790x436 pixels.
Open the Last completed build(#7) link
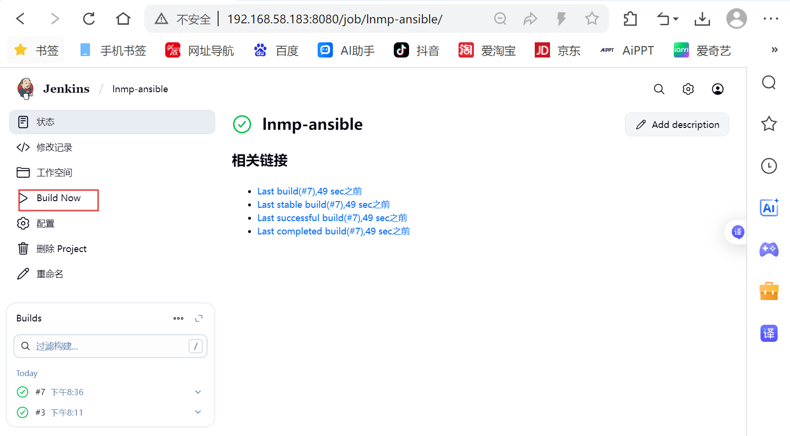pos(333,231)
